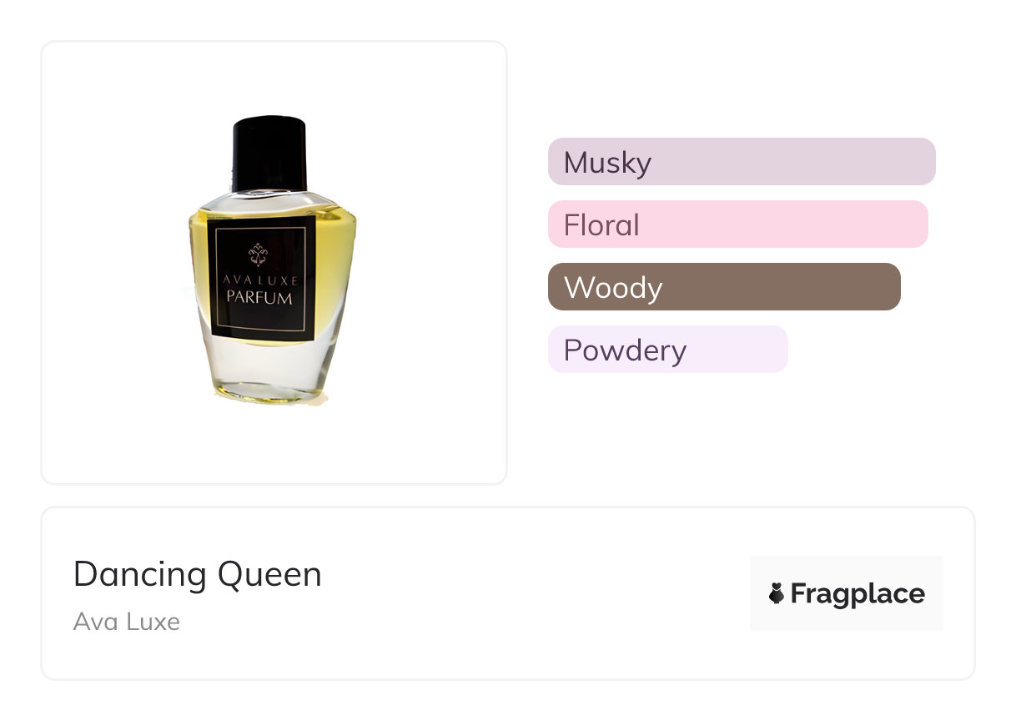
Task: Click the word Floral in the accord list
Action: [601, 225]
